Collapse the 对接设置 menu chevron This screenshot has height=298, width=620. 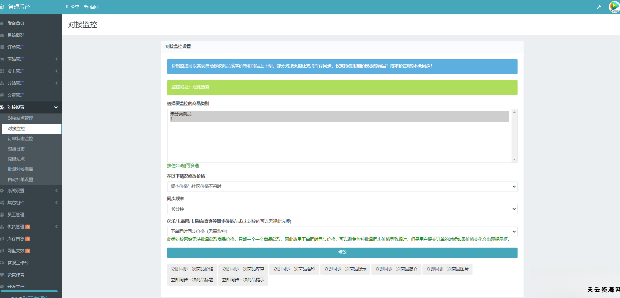56,107
